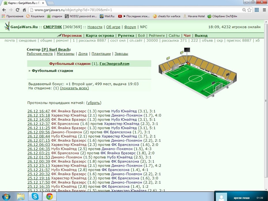
Task: Open Skype from the taskbar
Action: pyautogui.click(x=35, y=196)
